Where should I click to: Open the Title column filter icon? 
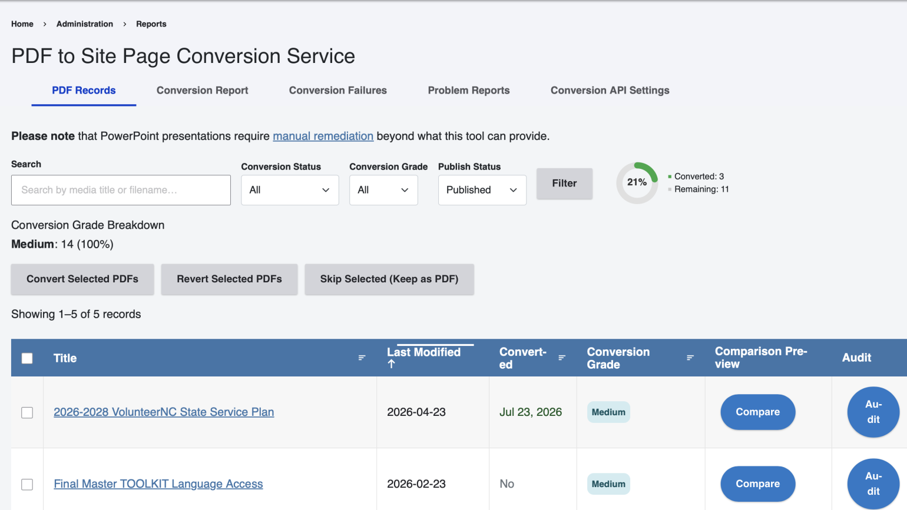pos(362,358)
